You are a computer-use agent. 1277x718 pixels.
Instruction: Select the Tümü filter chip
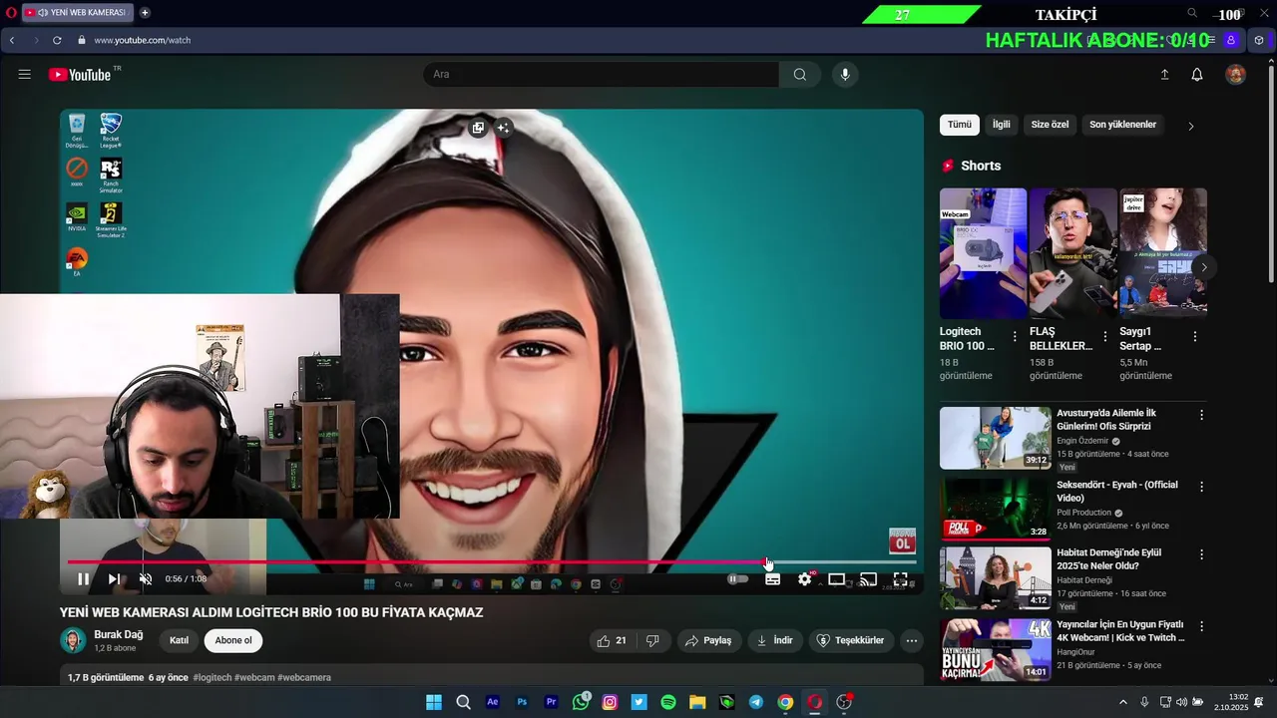click(x=959, y=125)
